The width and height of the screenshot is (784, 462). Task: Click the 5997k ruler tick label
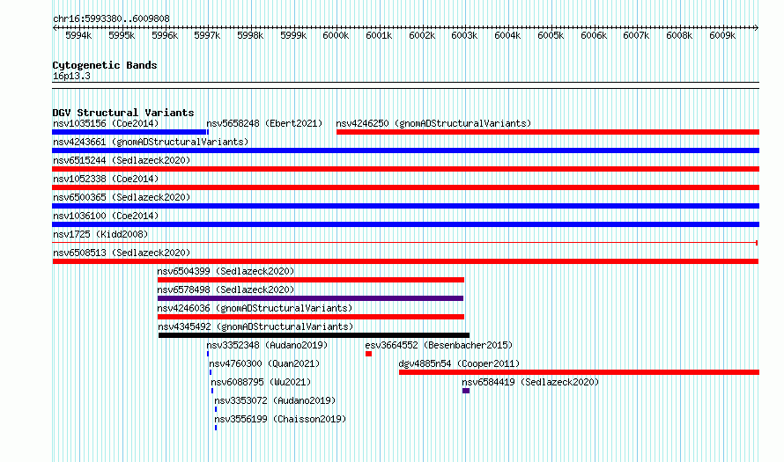[207, 36]
